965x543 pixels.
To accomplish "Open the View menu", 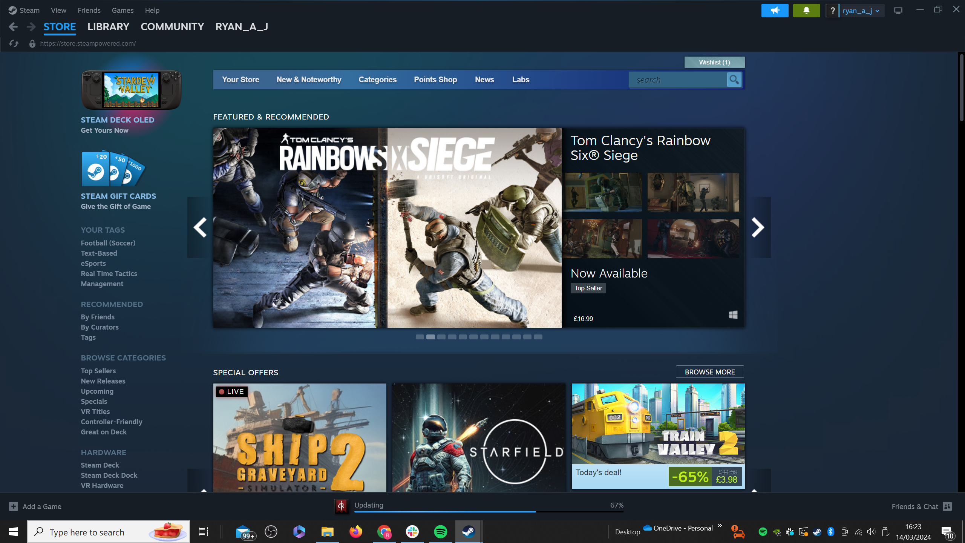I will click(58, 10).
